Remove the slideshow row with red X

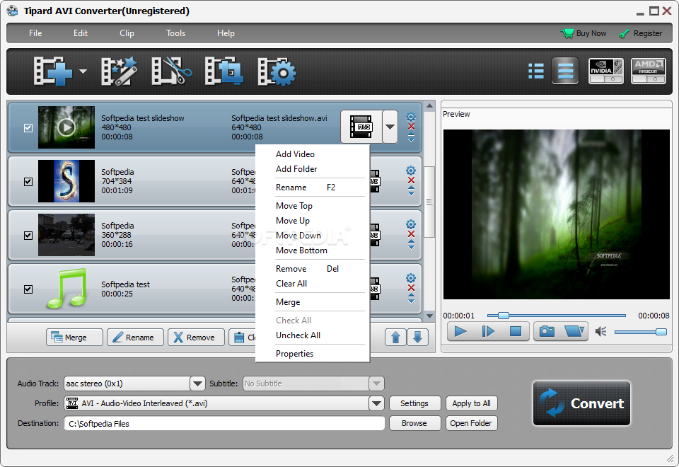point(412,127)
